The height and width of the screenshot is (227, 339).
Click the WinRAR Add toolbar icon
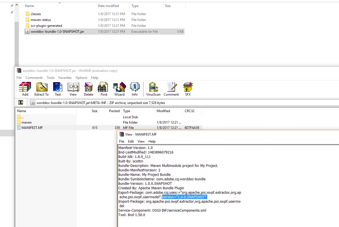(25, 87)
